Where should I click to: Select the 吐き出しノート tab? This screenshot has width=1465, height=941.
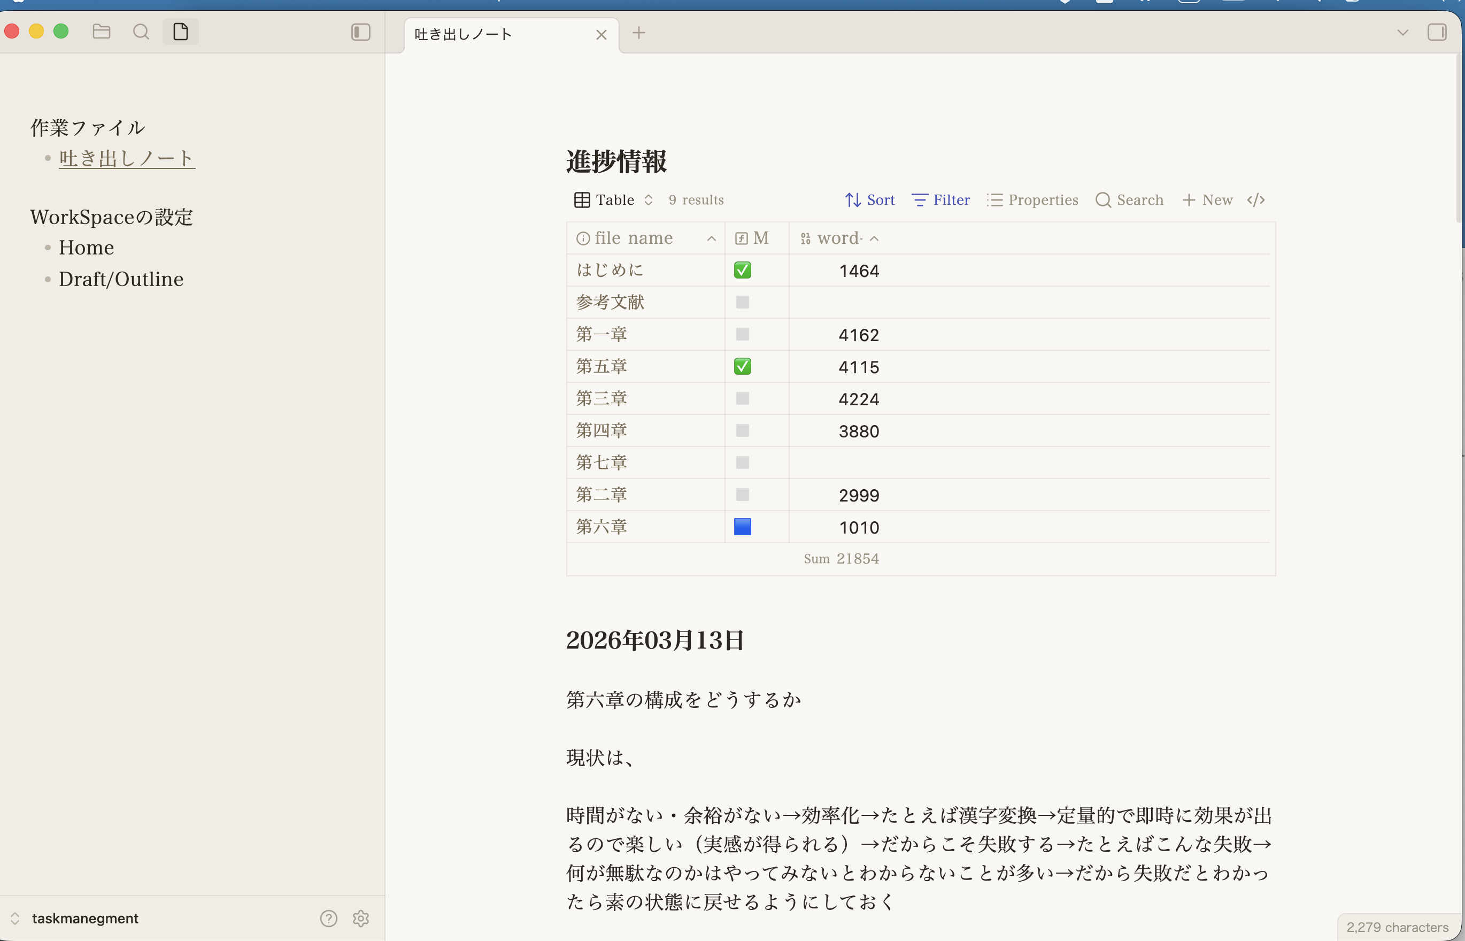click(511, 35)
